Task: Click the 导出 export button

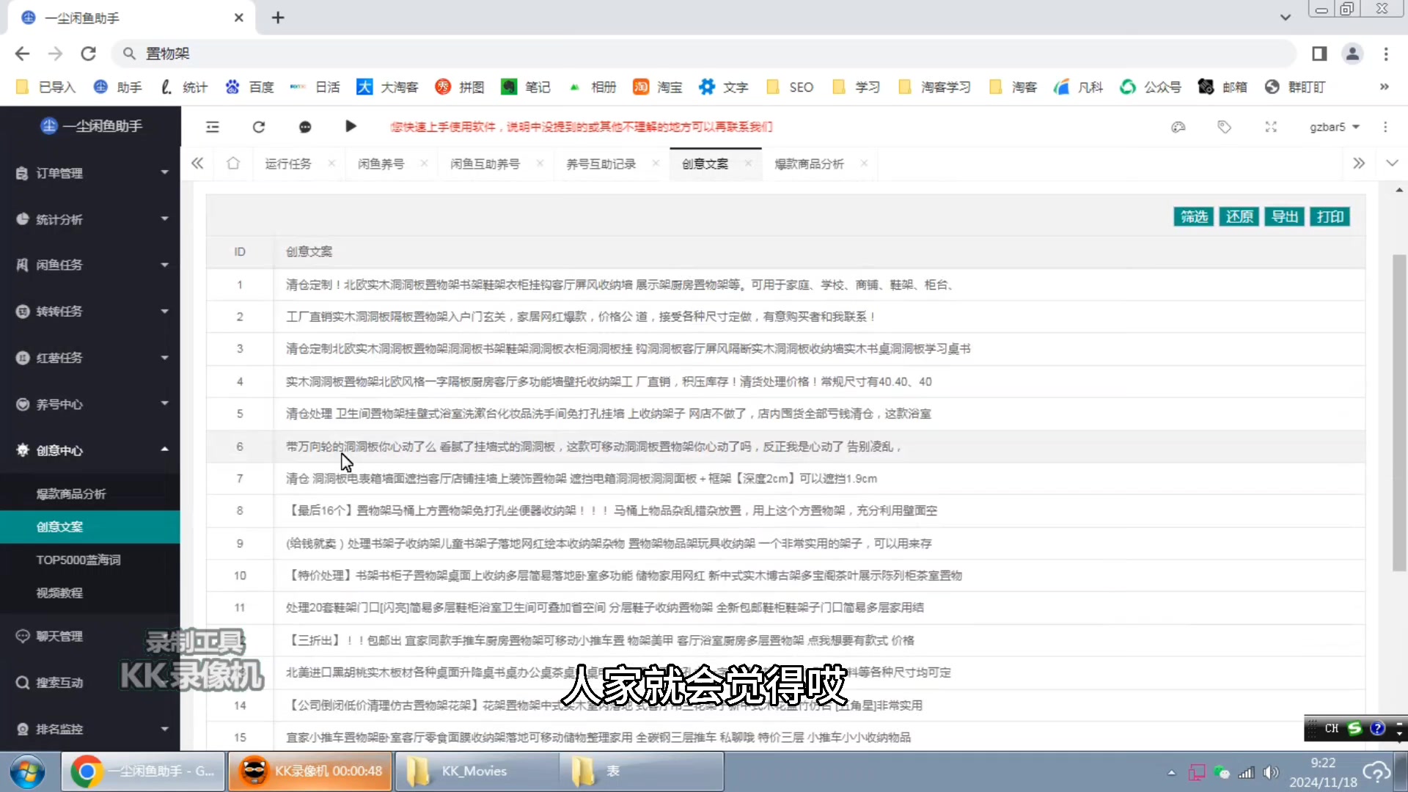Action: click(1285, 216)
